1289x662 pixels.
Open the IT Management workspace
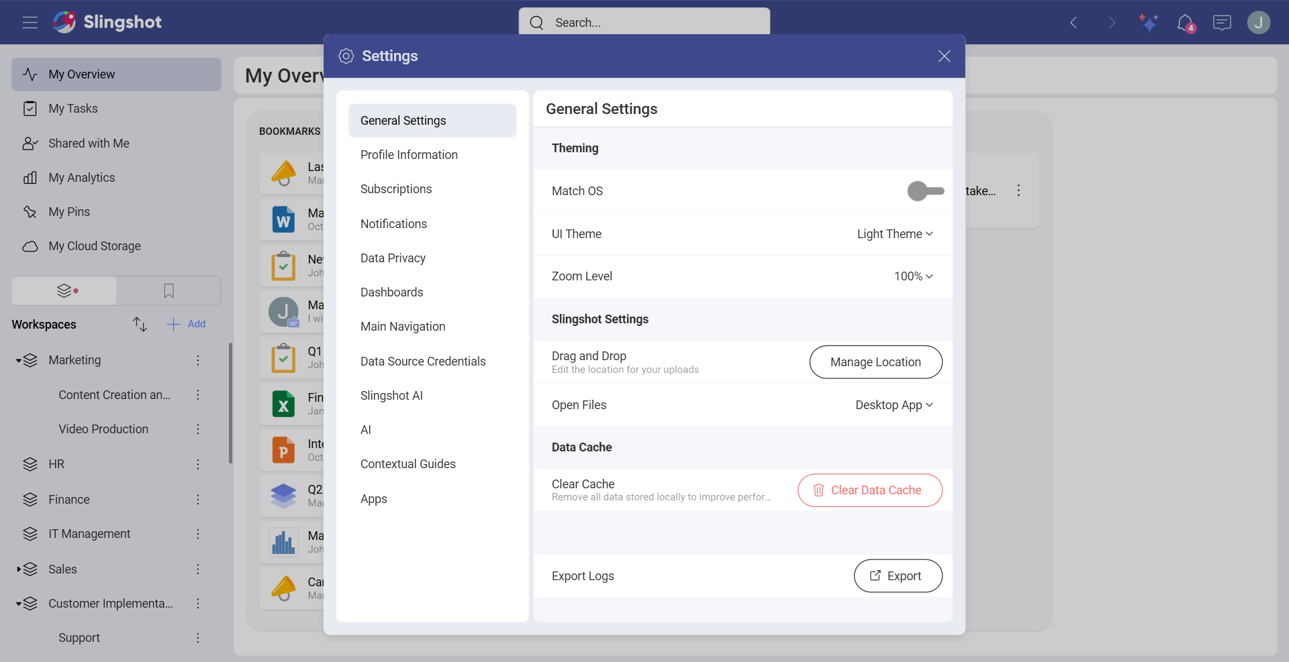pyautogui.click(x=89, y=534)
